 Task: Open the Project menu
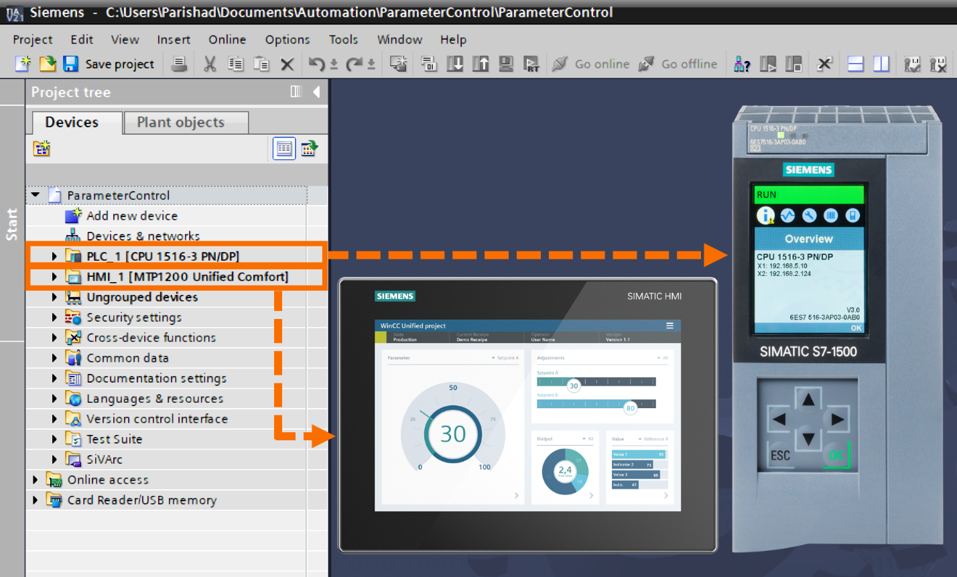32,40
